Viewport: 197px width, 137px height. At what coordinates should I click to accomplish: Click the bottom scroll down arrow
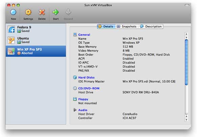(x=187, y=120)
